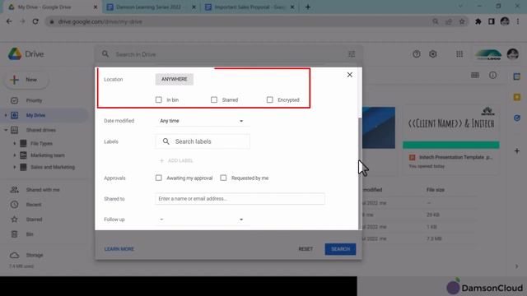
Task: Click the search magnifier in Drive bar
Action: 105,54
